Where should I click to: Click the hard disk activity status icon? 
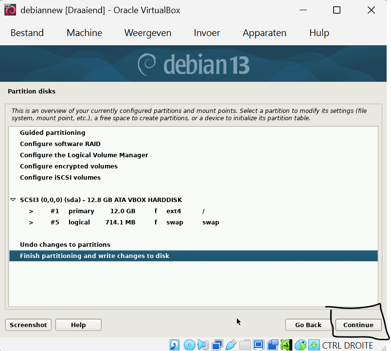(x=175, y=345)
